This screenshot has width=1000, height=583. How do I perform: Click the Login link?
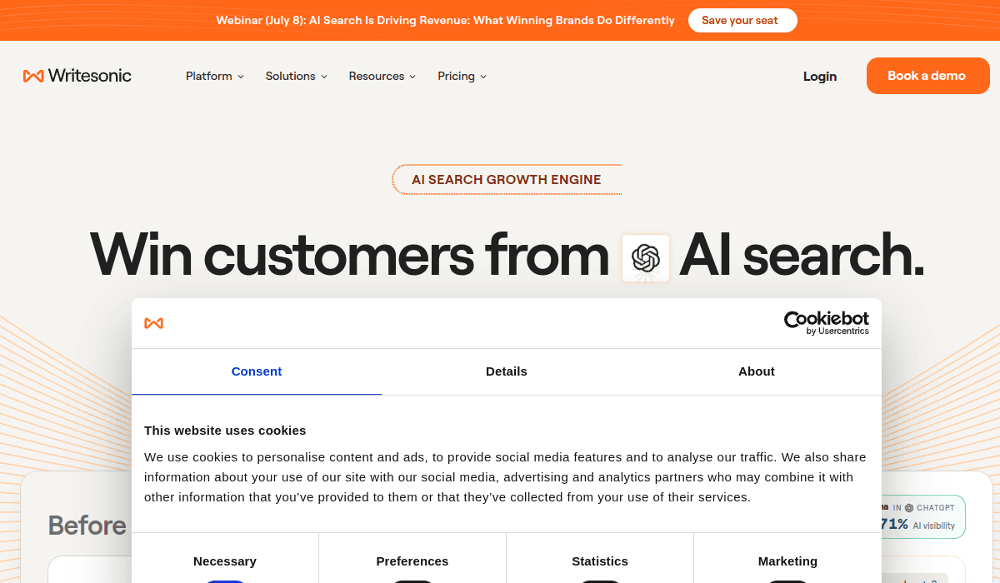(x=820, y=76)
